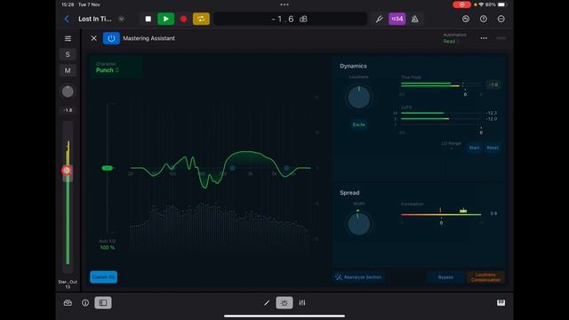
Task: Click the red volume fader handle
Action: pos(67,171)
